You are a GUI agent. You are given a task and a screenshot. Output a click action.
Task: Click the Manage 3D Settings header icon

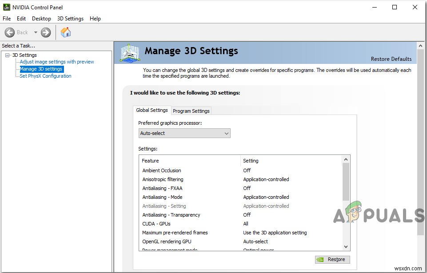(130, 52)
